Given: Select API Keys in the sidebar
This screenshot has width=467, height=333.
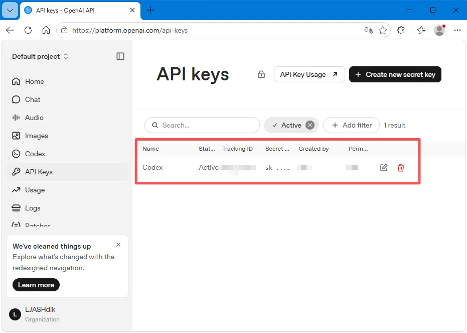Looking at the screenshot, I should (67, 172).
